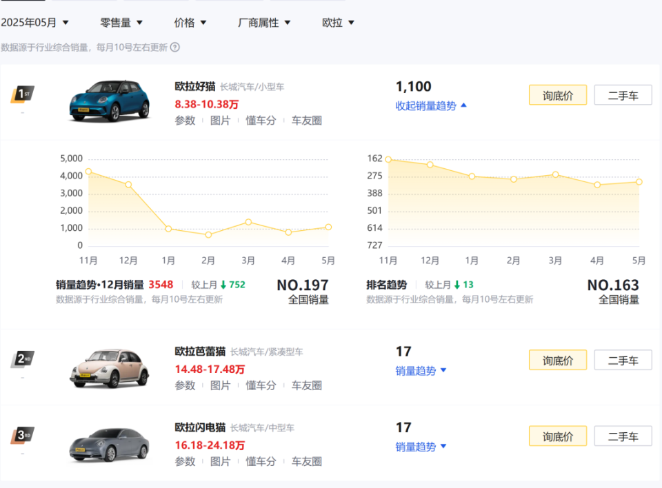Open the 价格 filter dropdown
The width and height of the screenshot is (662, 488).
tap(190, 22)
